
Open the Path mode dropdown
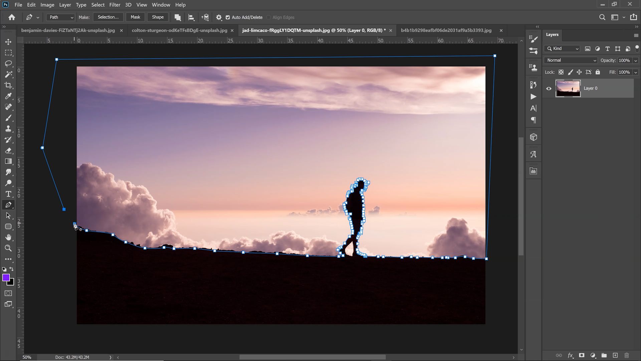60,17
